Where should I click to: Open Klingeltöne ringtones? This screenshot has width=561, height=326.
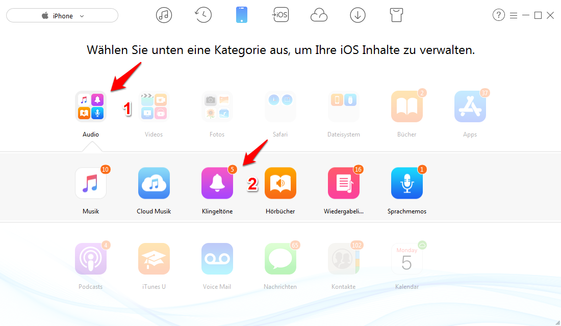click(217, 183)
